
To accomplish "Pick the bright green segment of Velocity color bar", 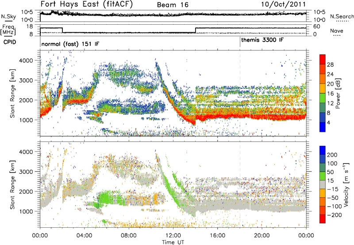I will [x=323, y=176].
